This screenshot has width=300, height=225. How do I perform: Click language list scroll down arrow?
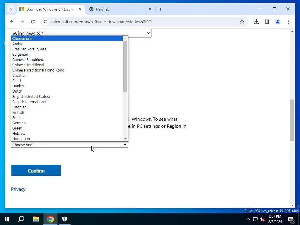125,139
